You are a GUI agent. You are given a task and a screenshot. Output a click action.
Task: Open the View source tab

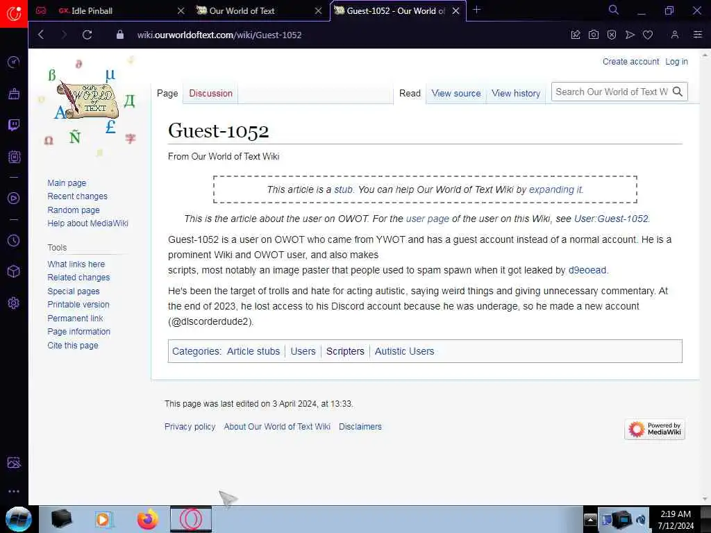(456, 94)
